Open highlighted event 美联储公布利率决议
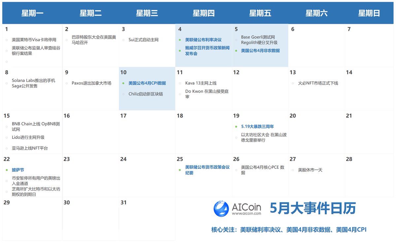Screen dimensions: 396x250 pos(203,40)
